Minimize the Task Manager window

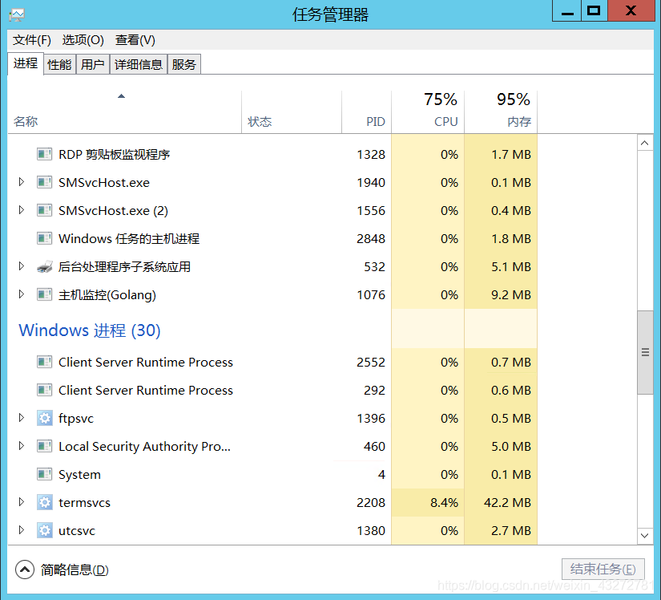click(567, 11)
